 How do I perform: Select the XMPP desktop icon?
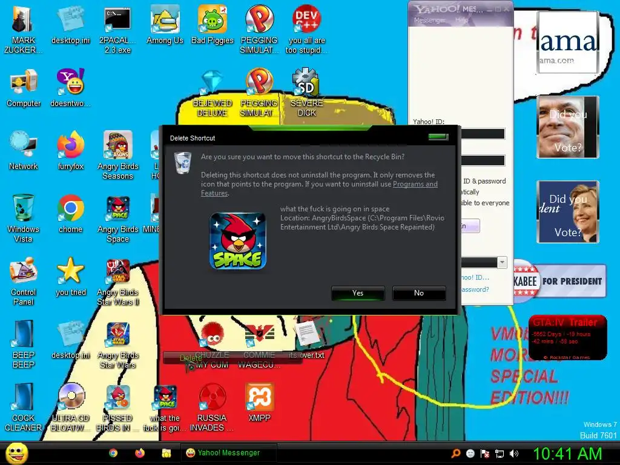(x=259, y=403)
